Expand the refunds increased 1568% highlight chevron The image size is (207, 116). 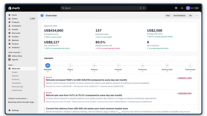click(194, 78)
